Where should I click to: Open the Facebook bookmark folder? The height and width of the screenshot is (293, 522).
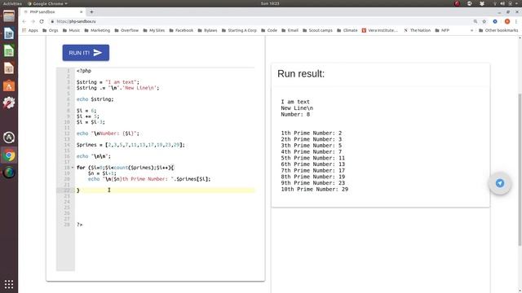(x=181, y=30)
